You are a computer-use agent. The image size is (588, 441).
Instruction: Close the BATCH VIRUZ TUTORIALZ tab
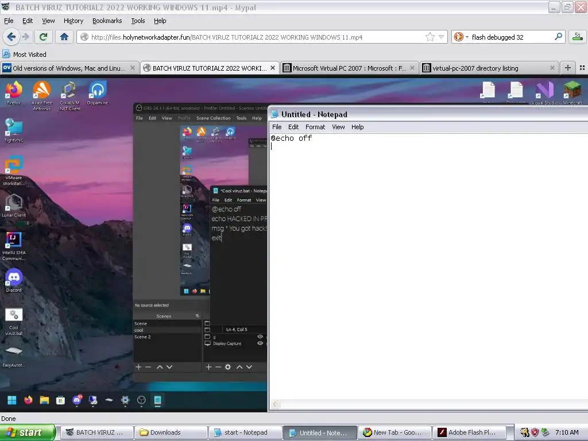(273, 68)
